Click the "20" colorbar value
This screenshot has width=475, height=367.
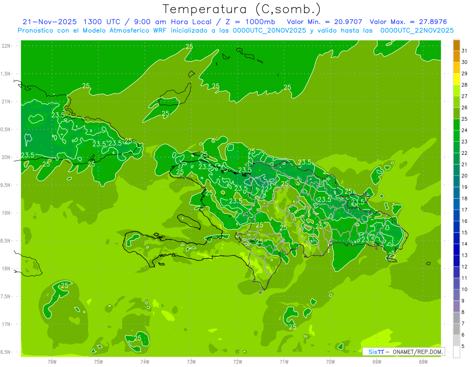(x=465, y=176)
